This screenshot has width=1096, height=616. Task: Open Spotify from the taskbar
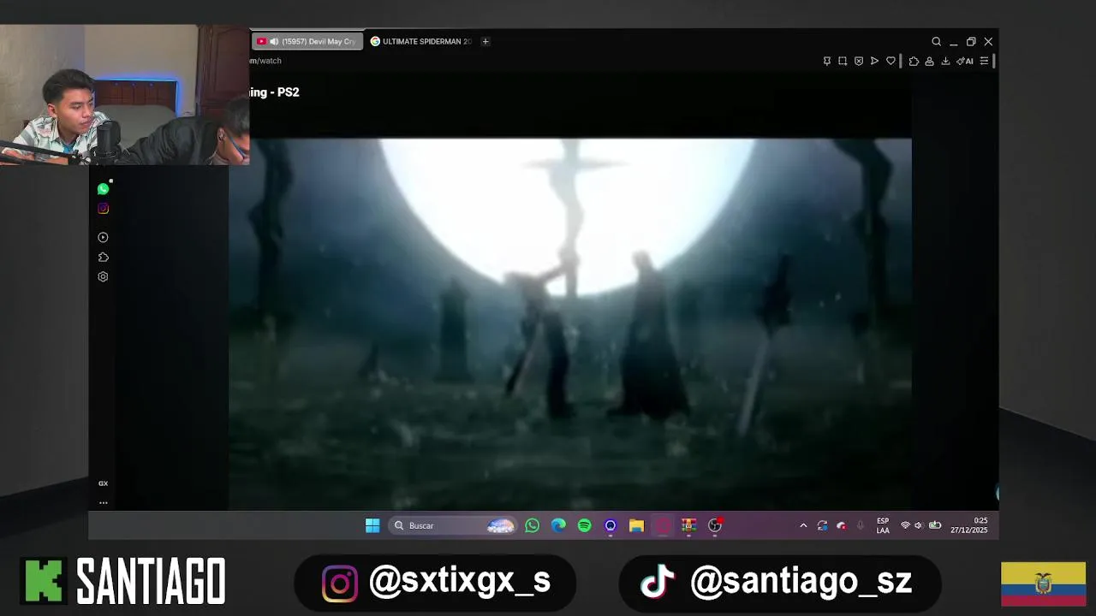point(585,525)
